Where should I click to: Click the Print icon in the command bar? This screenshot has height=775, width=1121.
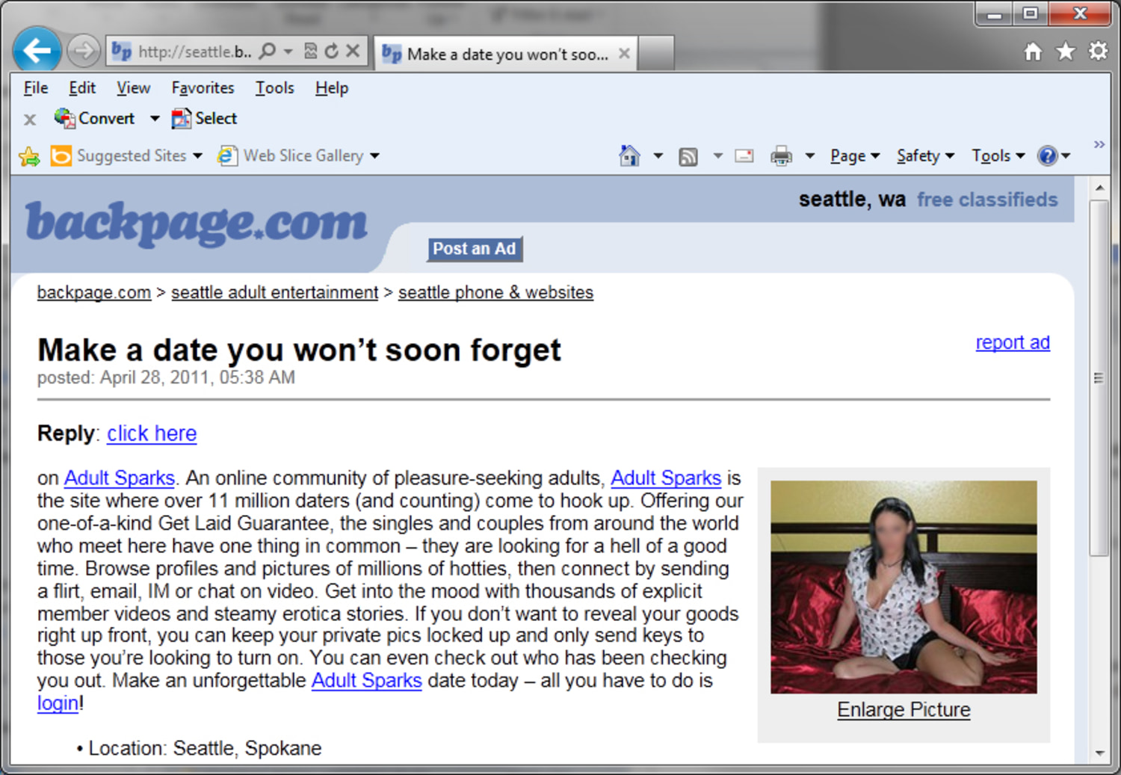[x=781, y=155]
